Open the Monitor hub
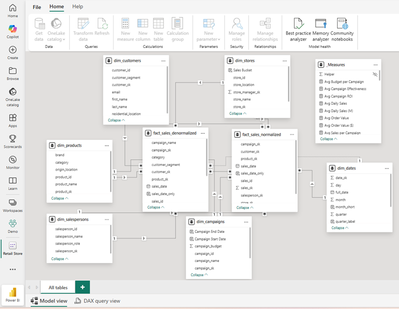This screenshot has width=399, height=309. (13, 163)
